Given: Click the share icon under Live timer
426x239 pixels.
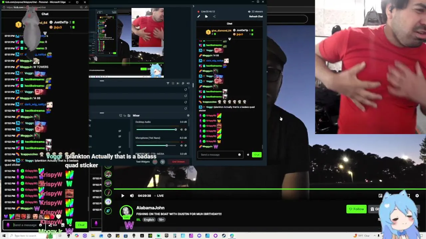Looking at the screenshot, I should point(214,16).
